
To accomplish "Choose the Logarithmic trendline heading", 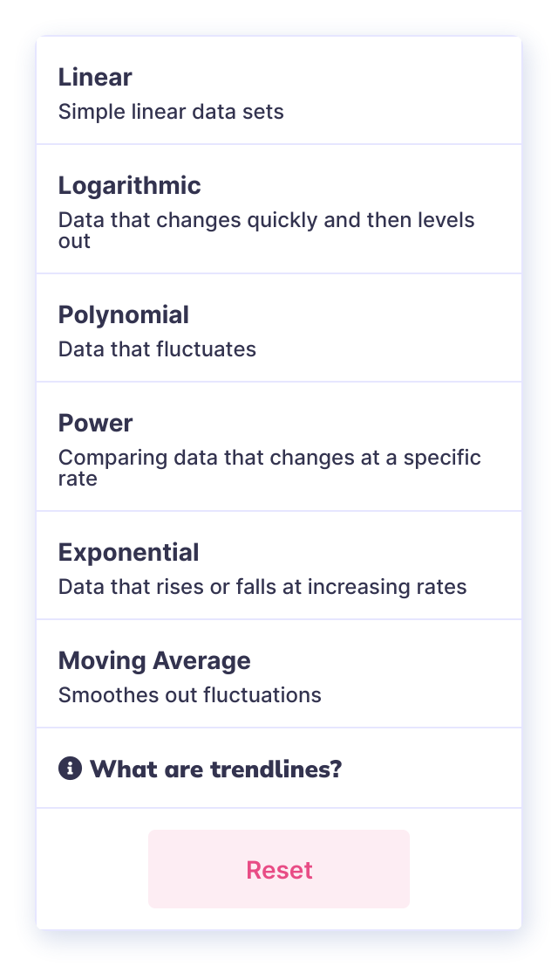I will [x=129, y=185].
